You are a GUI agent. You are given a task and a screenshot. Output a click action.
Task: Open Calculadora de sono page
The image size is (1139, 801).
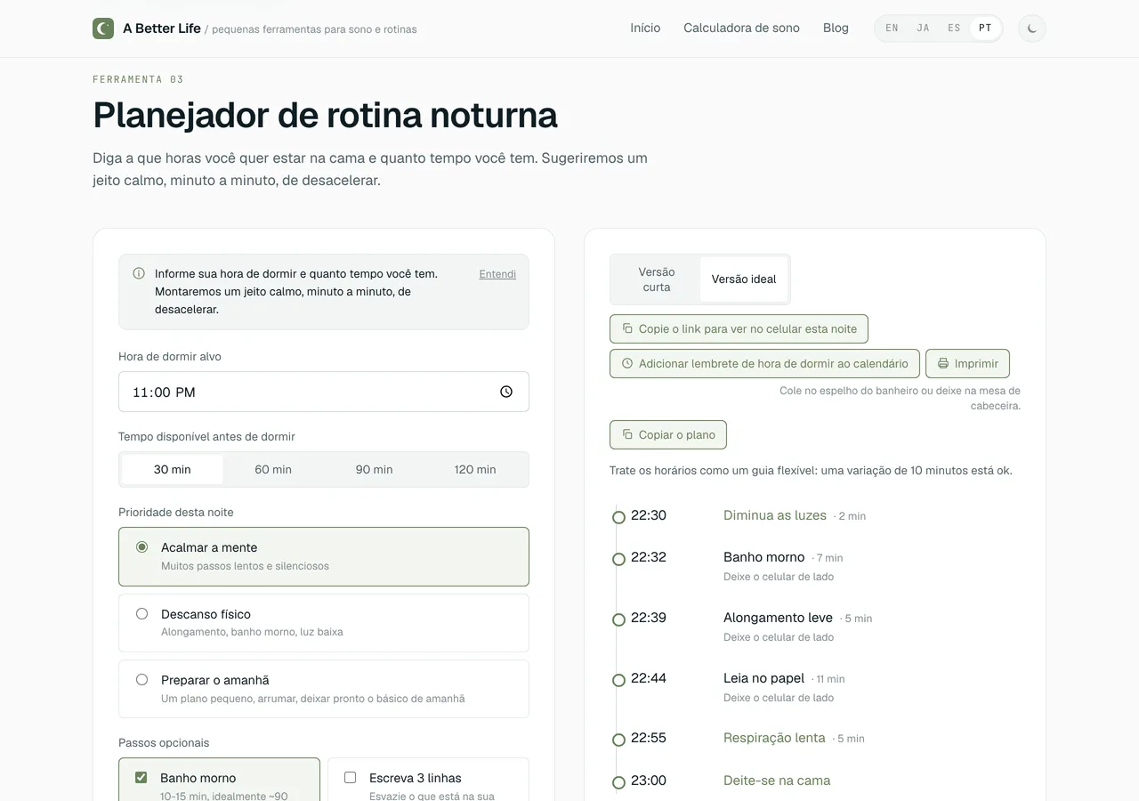(x=741, y=28)
